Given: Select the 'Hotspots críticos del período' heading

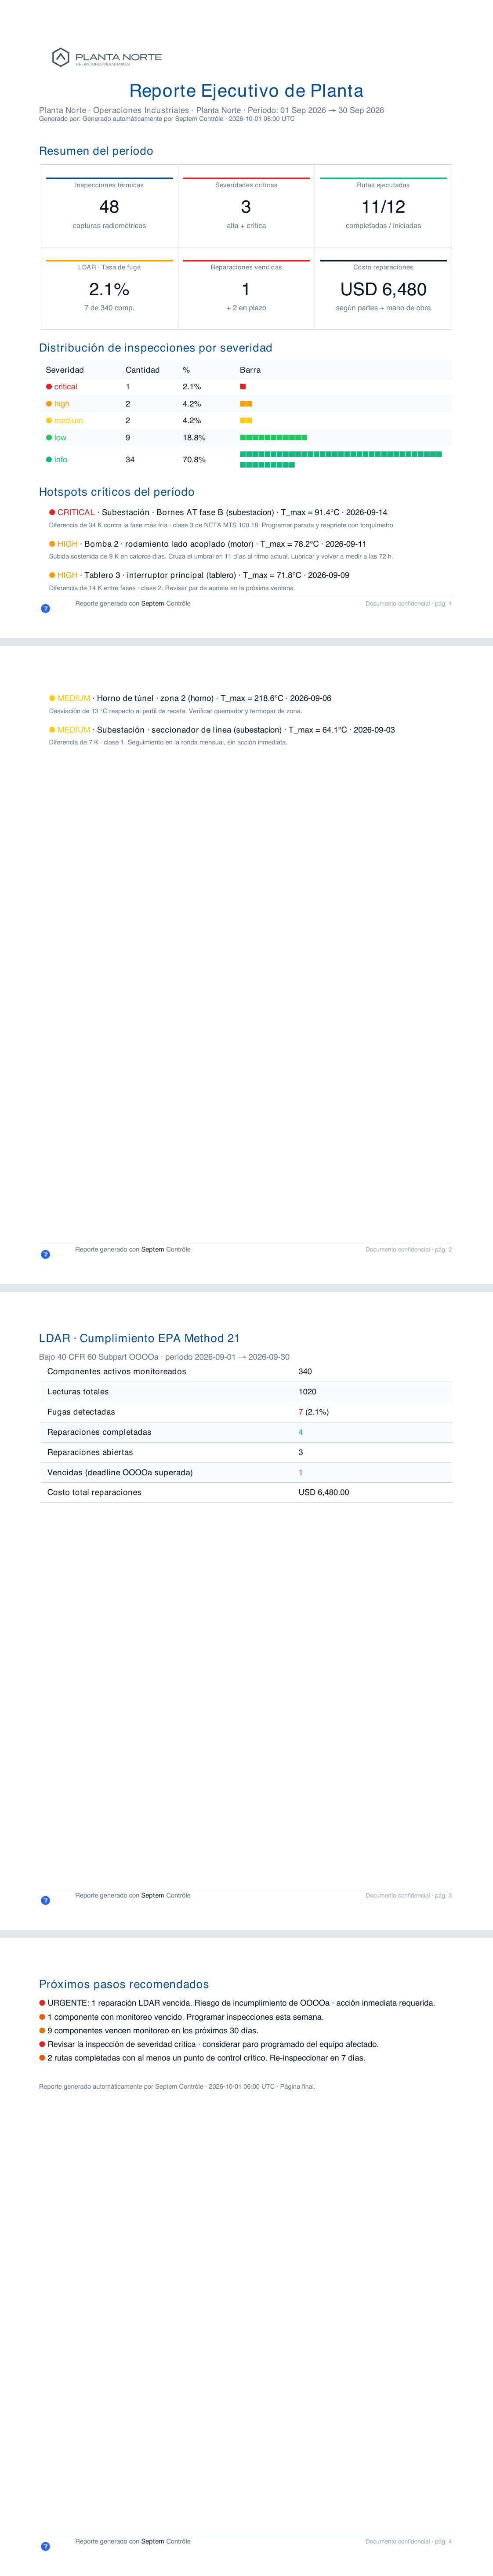Looking at the screenshot, I should [x=117, y=492].
